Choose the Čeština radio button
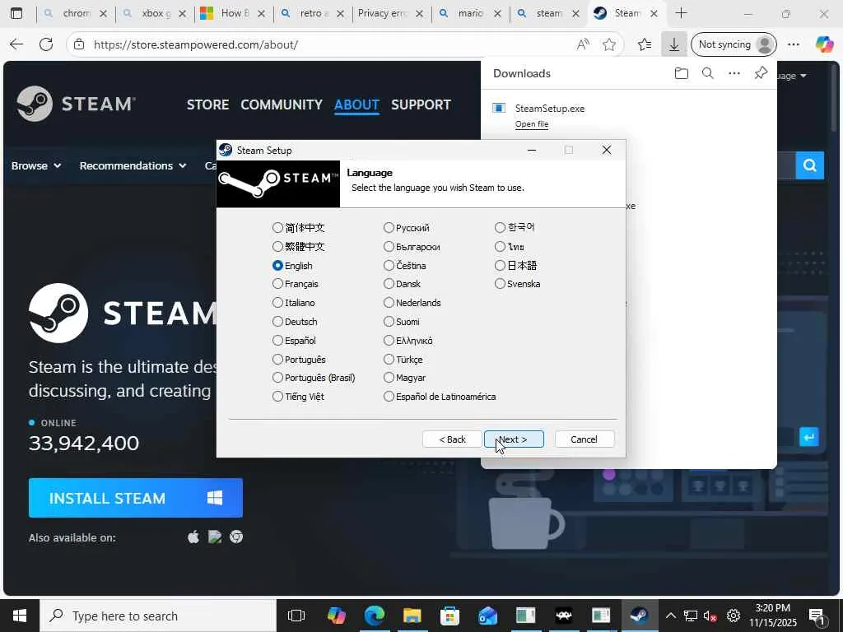This screenshot has height=632, width=843. pyautogui.click(x=389, y=266)
